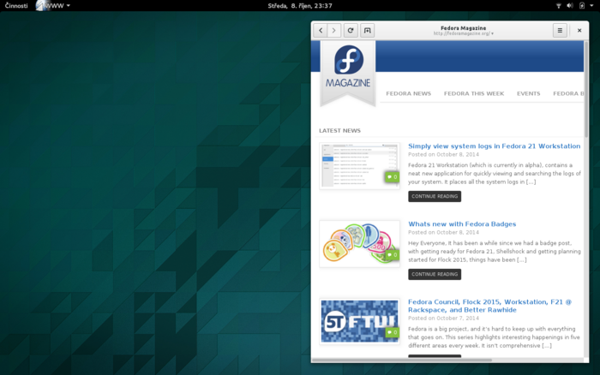Click the network status icon in top bar
The height and width of the screenshot is (375, 600).
pos(559,6)
